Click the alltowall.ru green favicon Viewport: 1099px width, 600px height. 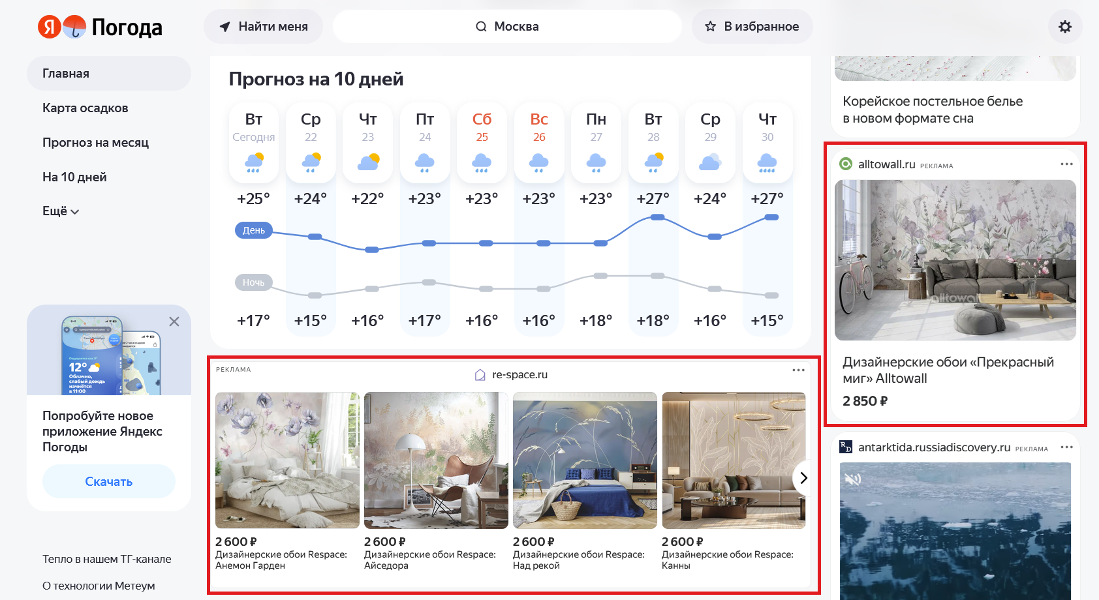coord(846,164)
